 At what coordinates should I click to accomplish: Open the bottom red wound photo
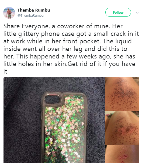coord(122,154)
